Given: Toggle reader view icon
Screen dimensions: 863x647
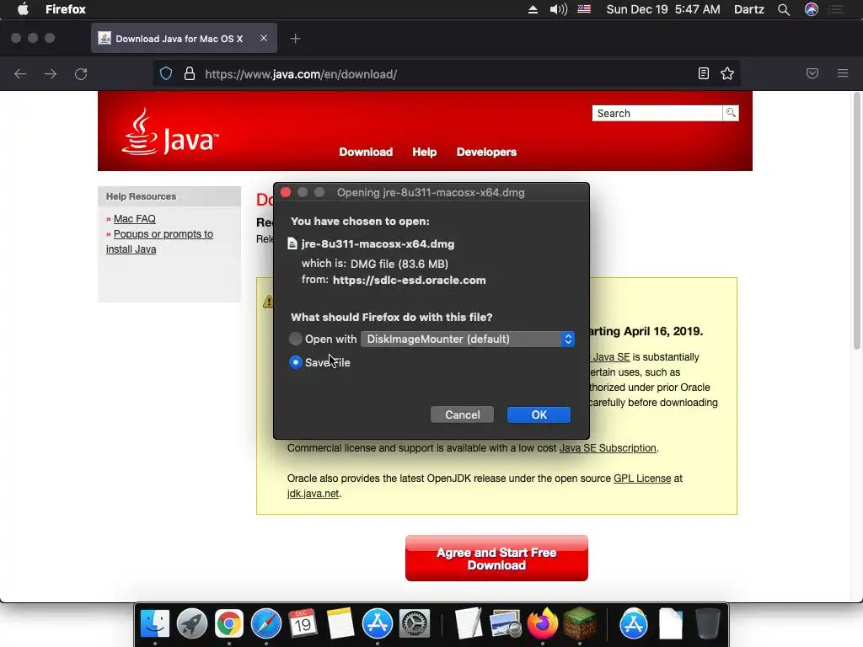Looking at the screenshot, I should coord(704,74).
